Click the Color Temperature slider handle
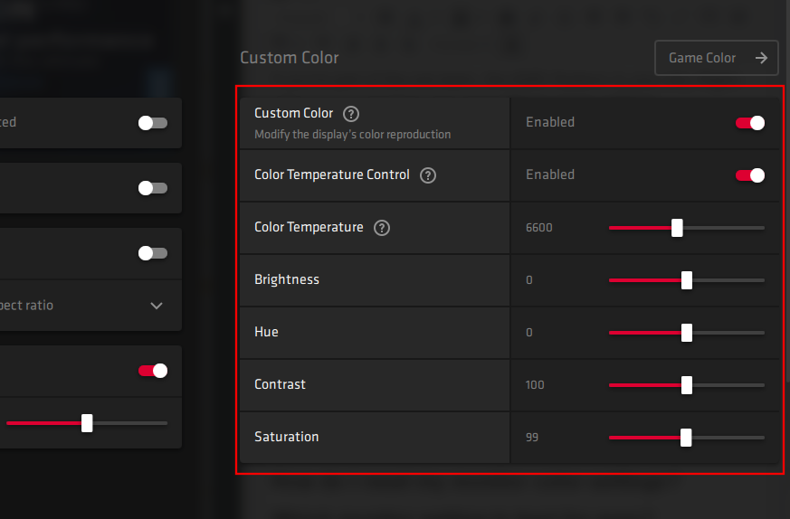The height and width of the screenshot is (519, 790). coord(677,228)
